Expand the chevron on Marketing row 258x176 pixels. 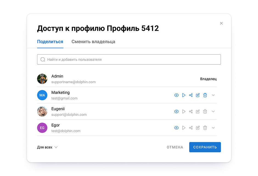click(x=213, y=95)
